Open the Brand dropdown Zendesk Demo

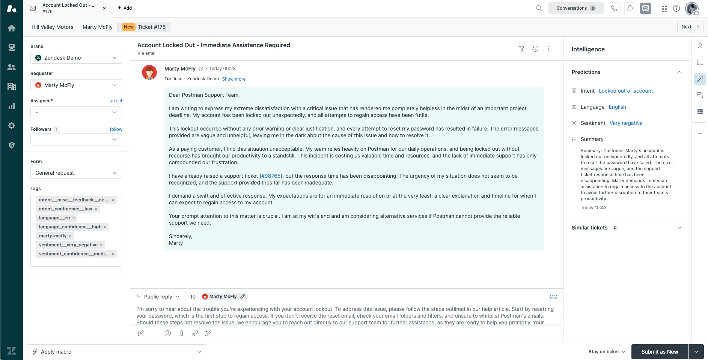coord(76,58)
